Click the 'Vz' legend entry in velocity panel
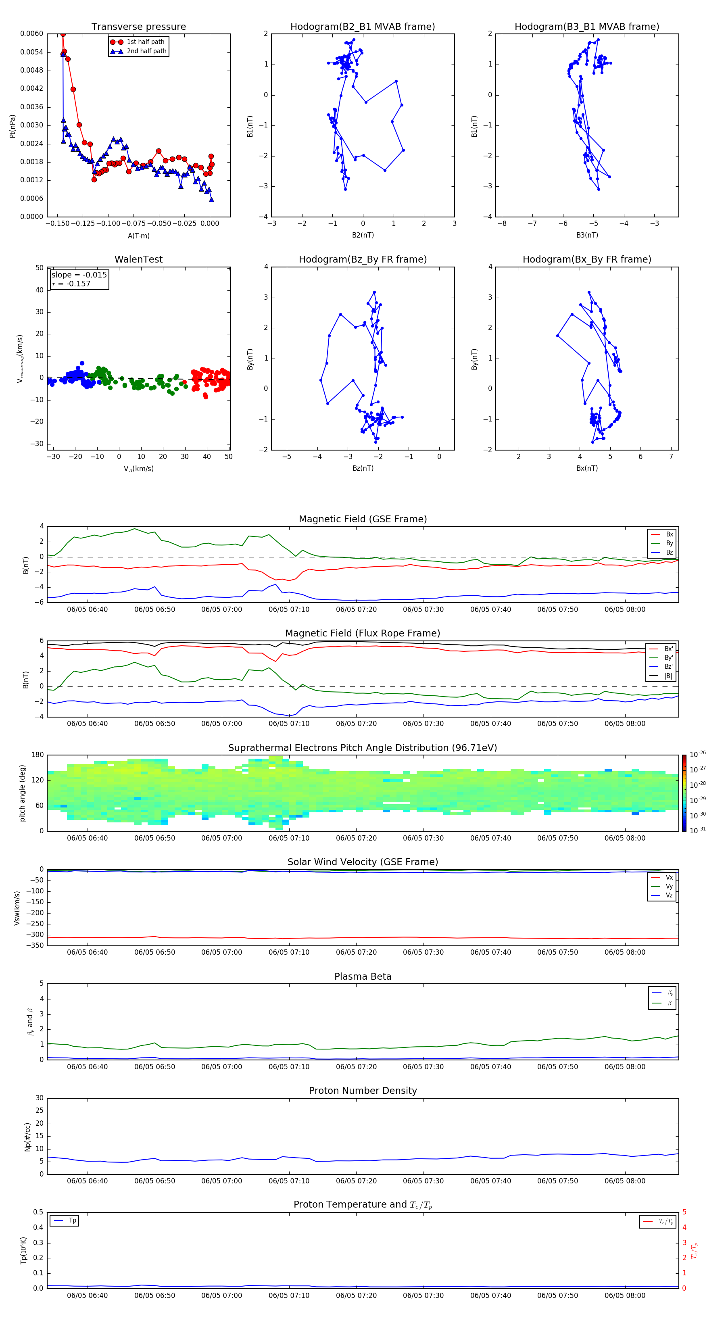Viewport: 726px width, 1331px height. [662, 895]
